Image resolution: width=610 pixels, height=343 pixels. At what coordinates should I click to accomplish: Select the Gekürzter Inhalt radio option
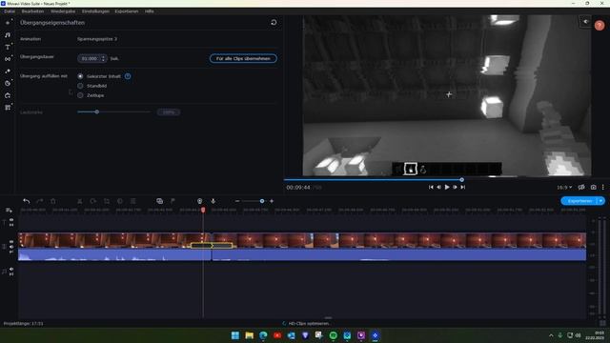coord(80,76)
